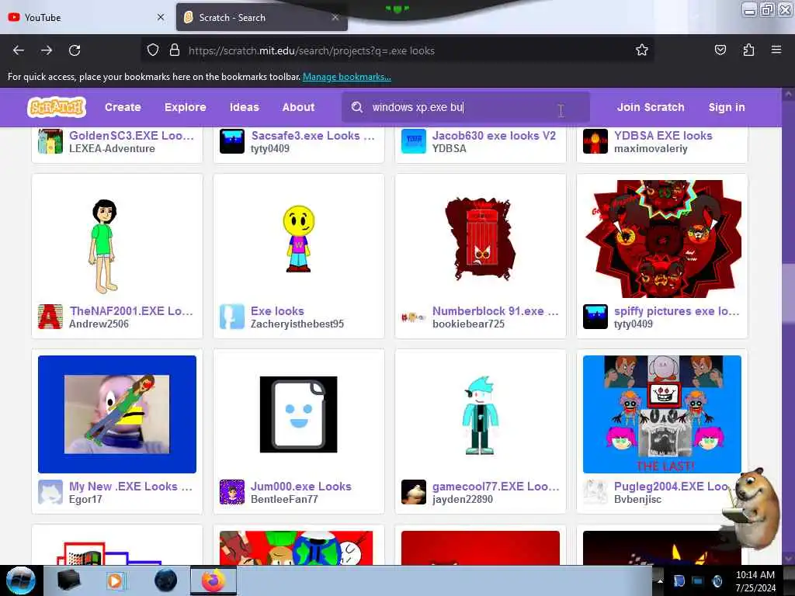The image size is (795, 596).
Task: Open bookiebear725's avatar icon
Action: click(413, 317)
